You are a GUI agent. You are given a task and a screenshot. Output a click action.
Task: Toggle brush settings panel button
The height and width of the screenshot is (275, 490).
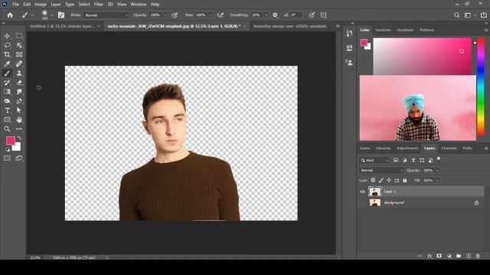tap(61, 15)
